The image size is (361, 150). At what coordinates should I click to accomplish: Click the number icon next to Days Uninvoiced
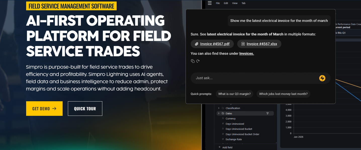pyautogui.click(x=223, y=124)
